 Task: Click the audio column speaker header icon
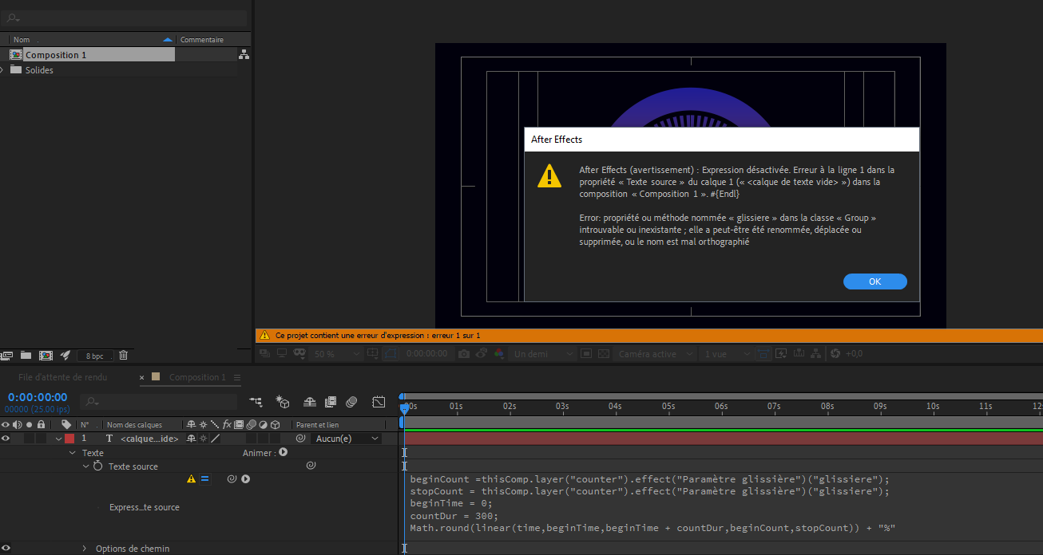pyautogui.click(x=17, y=424)
